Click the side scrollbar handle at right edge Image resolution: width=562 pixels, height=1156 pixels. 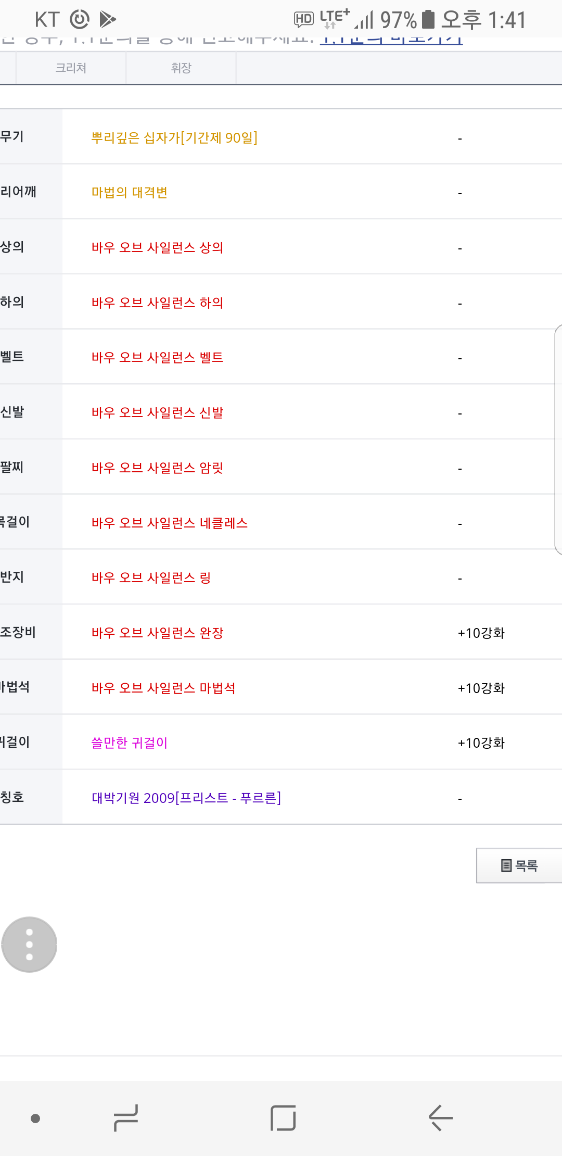(558, 439)
